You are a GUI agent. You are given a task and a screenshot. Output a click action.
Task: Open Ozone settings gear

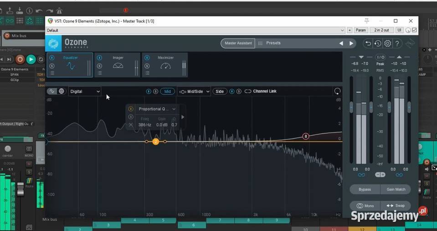click(x=387, y=43)
